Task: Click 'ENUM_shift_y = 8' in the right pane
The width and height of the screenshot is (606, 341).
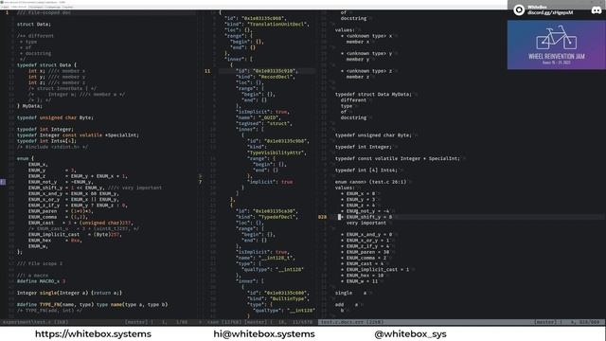Action: [369, 217]
